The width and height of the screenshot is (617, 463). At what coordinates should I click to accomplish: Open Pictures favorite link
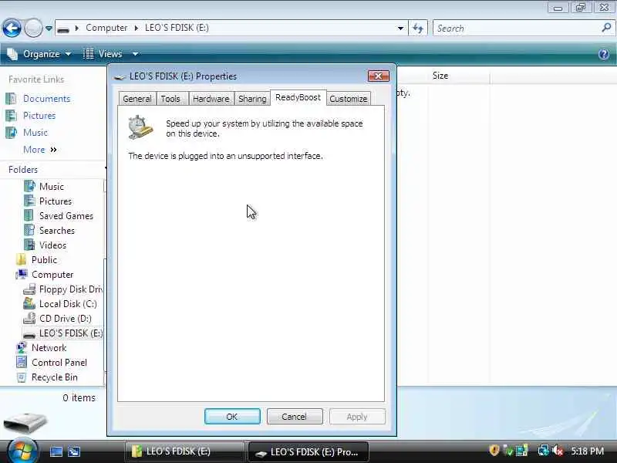[39, 116]
